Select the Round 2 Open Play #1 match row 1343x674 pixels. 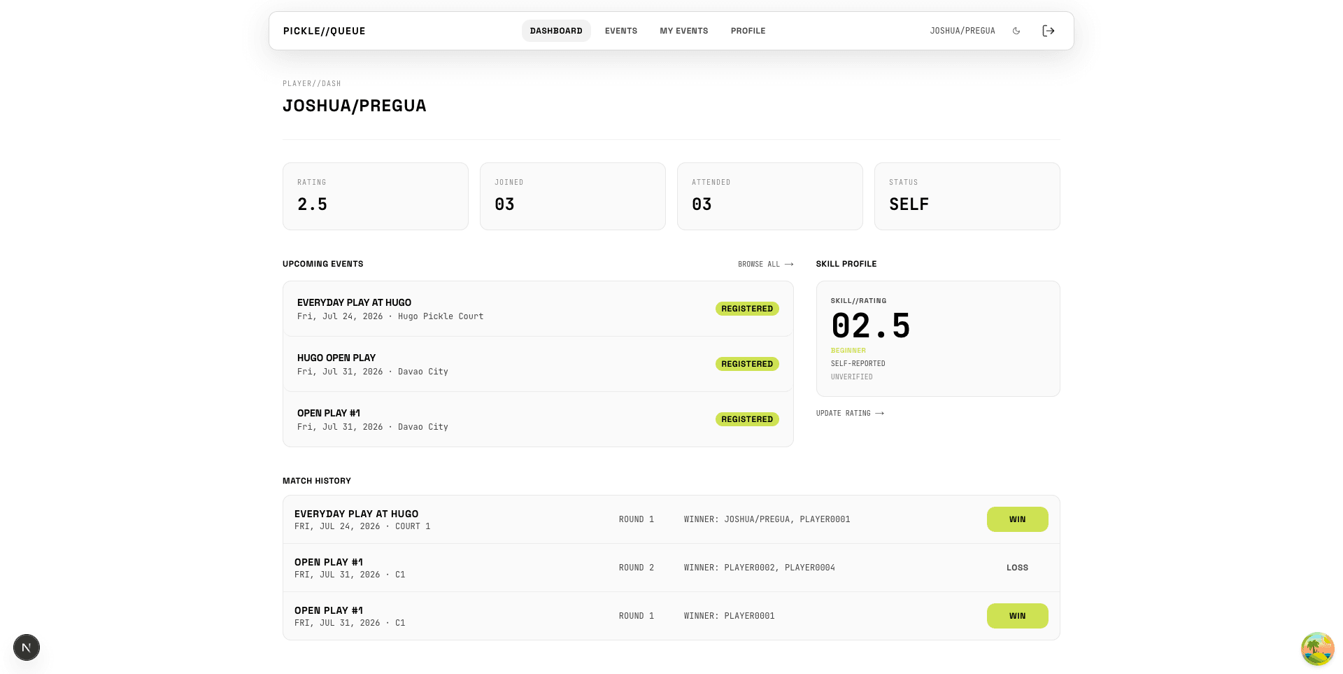tap(671, 568)
